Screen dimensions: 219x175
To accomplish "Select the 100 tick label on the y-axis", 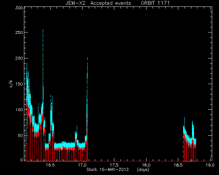I will [19, 110].
